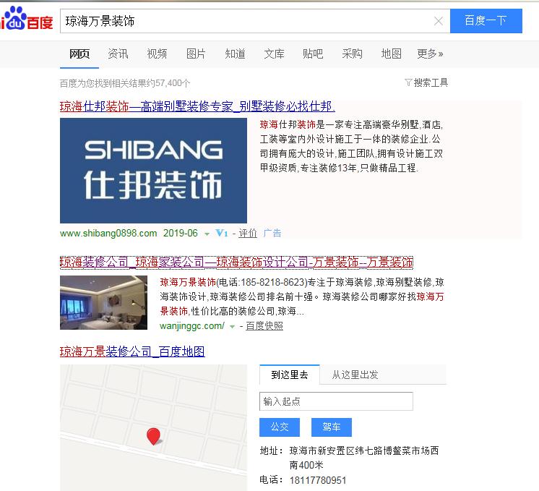Click the V1 verification badge icon
This screenshot has height=491, width=539.
[x=221, y=234]
